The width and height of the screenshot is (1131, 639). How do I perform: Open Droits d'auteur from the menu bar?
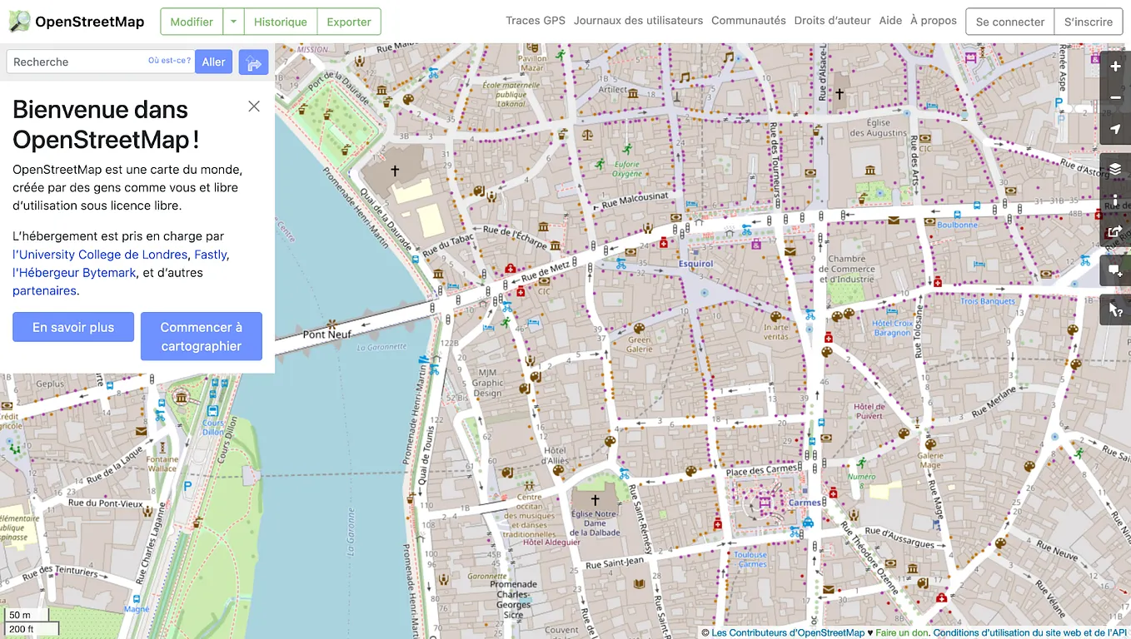[x=833, y=20]
